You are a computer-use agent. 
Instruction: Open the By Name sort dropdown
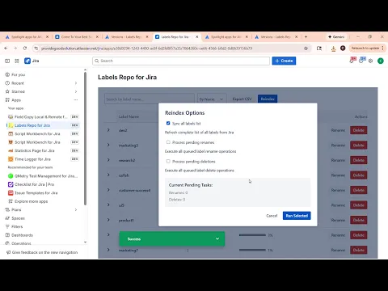(x=212, y=99)
